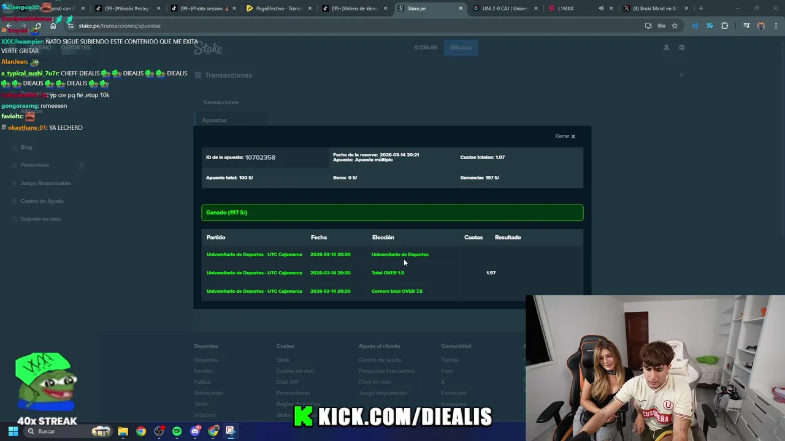Close the Transacciones panel with its X
This screenshot has height=441, width=785.
tap(681, 75)
